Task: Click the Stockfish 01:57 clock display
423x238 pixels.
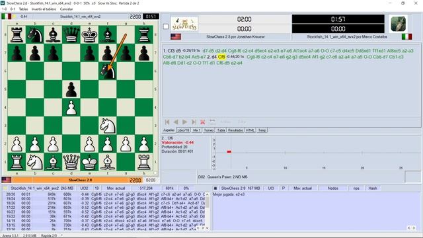Action: (338, 19)
